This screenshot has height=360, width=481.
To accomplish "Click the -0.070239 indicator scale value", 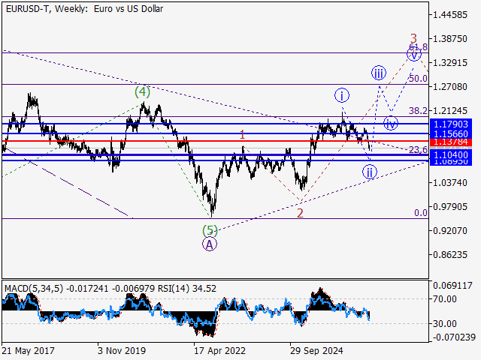I will pyautogui.click(x=454, y=337).
